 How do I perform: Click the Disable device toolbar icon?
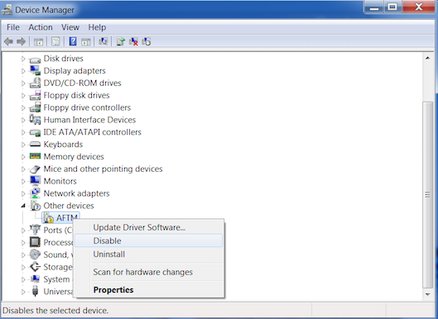coord(147,41)
